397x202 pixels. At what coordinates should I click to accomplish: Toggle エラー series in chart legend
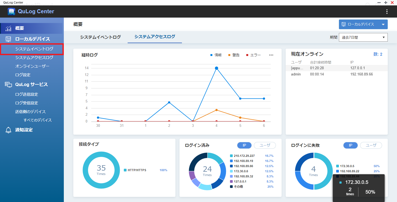click(x=253, y=55)
